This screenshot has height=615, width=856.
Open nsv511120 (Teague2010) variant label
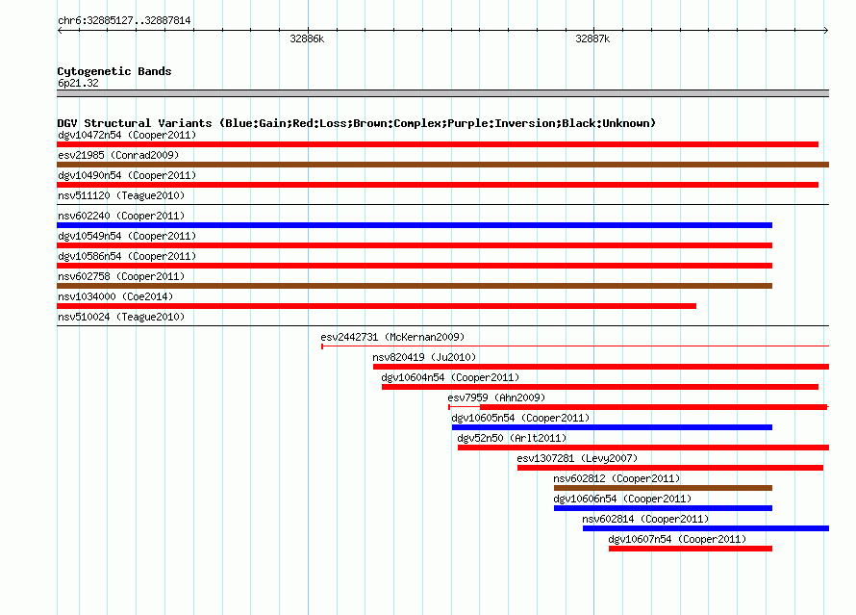pyautogui.click(x=121, y=195)
